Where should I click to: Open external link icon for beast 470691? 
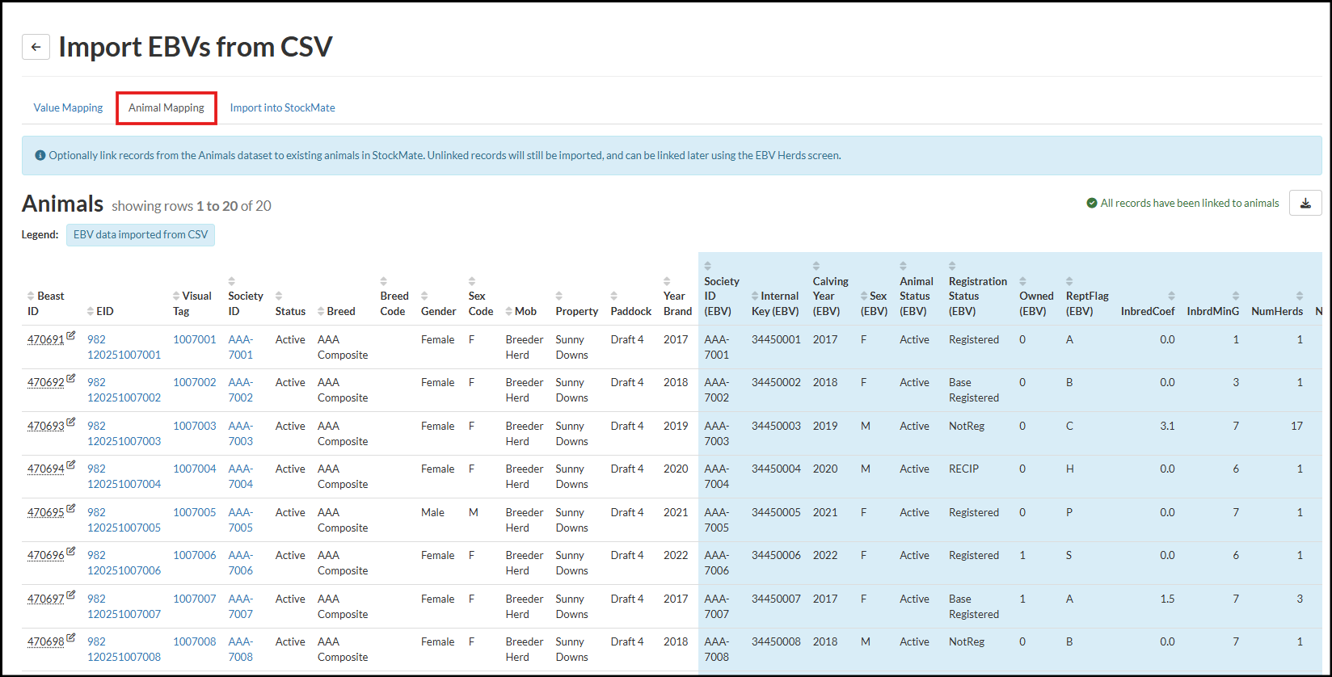point(71,335)
